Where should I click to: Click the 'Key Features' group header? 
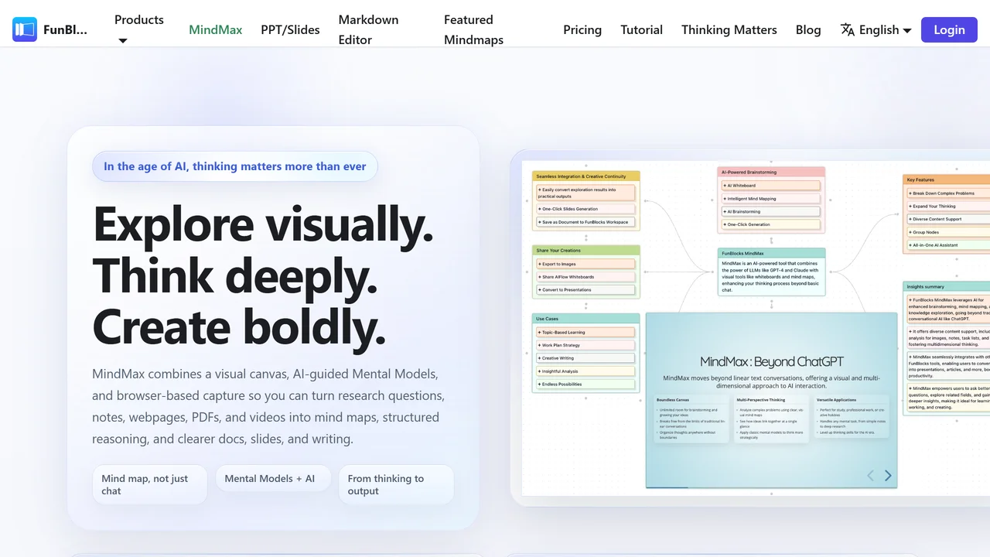947,180
